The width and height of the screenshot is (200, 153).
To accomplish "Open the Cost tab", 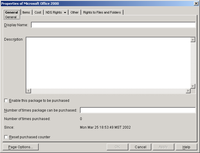I will [x=38, y=12].
